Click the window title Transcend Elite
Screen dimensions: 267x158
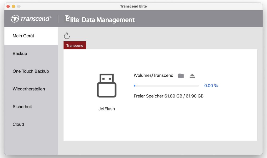[x=133, y=6]
